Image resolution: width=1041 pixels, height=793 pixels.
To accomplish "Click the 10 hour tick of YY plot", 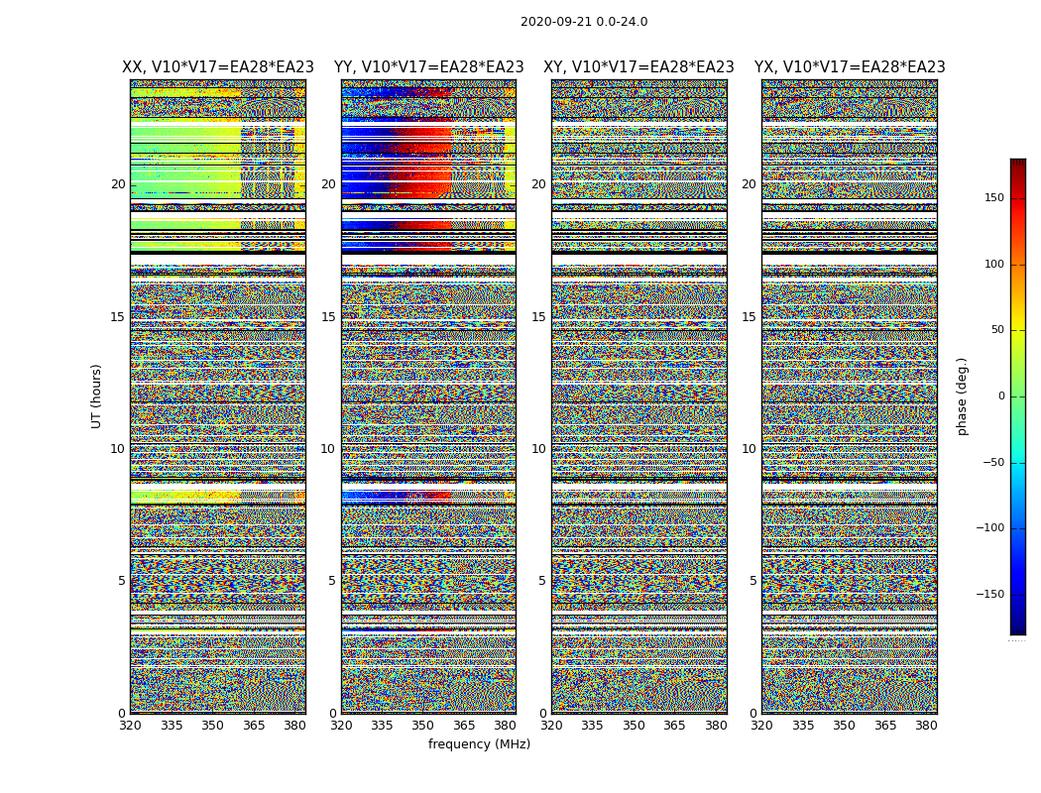I will point(328,449).
